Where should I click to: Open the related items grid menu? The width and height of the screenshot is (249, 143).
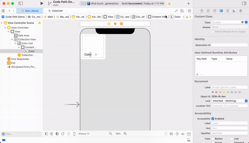tap(3, 11)
